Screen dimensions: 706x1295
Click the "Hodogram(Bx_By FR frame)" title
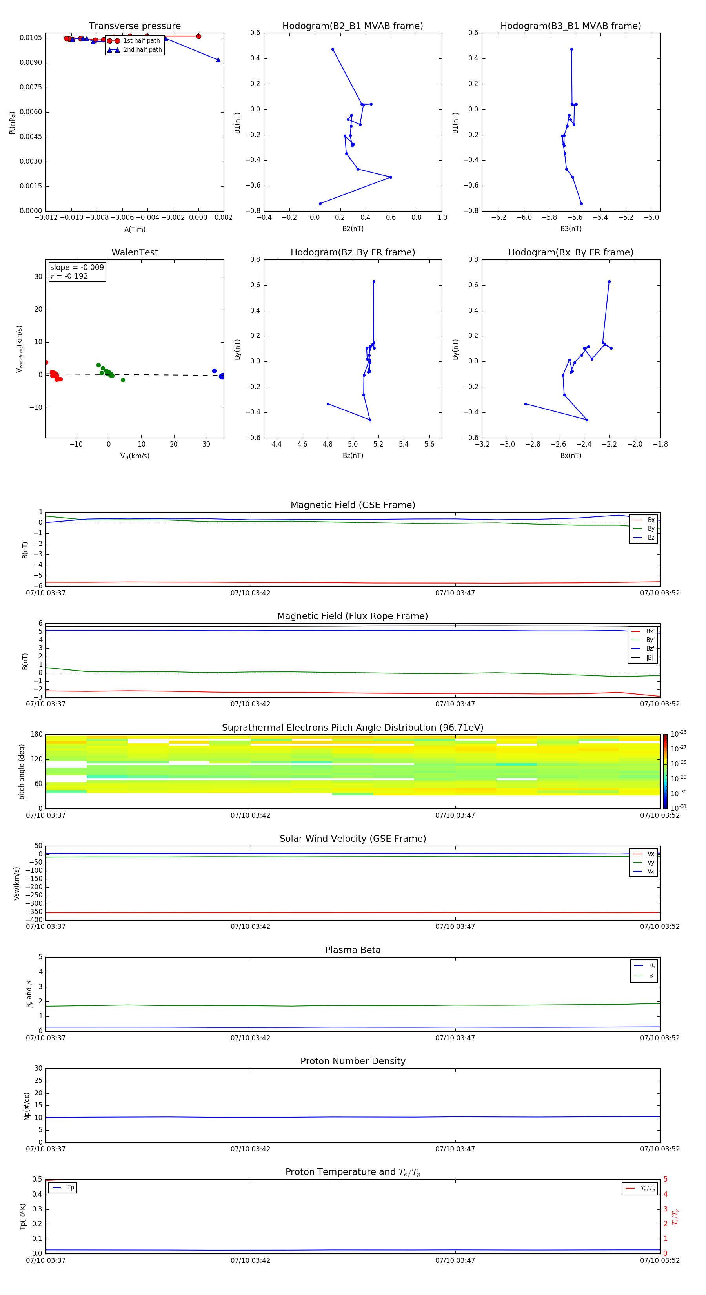pyautogui.click(x=571, y=252)
